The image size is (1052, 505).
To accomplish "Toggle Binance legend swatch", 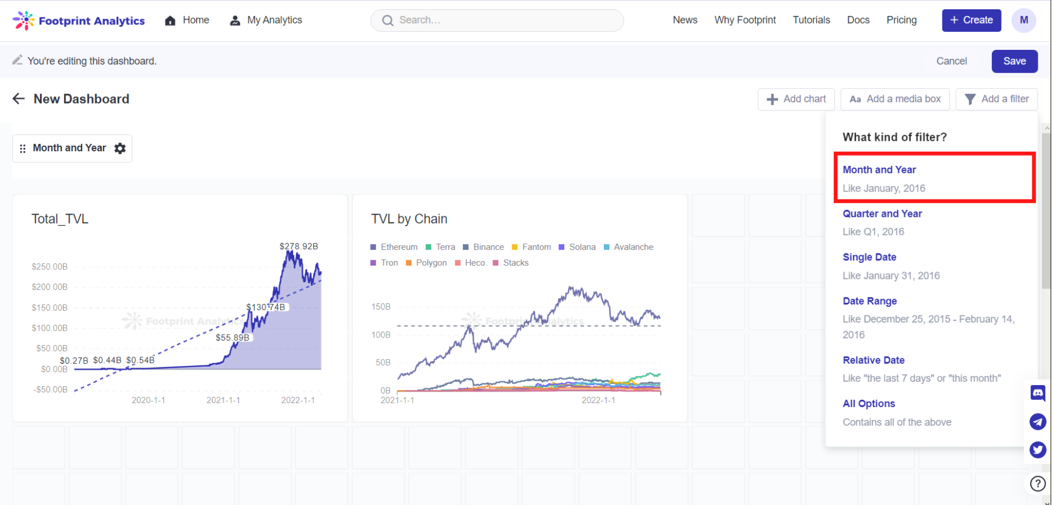I will [x=466, y=247].
